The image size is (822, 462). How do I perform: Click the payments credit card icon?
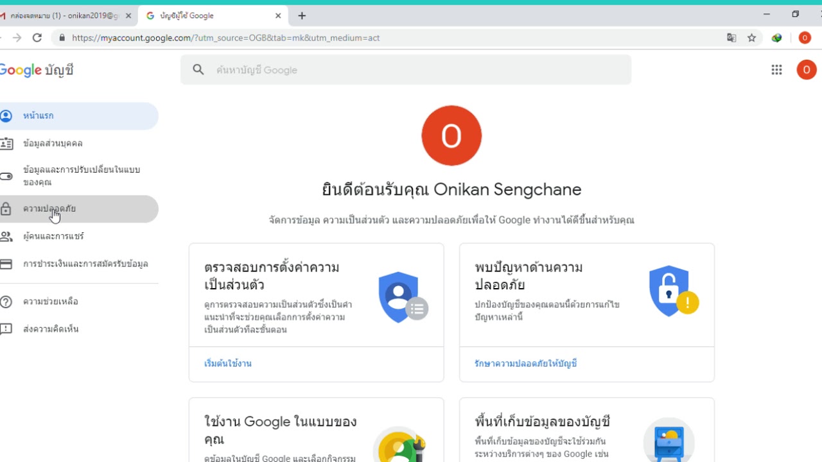(6, 264)
